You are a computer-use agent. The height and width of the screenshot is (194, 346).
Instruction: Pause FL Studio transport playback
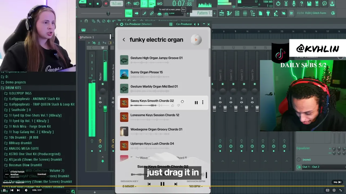90,4
